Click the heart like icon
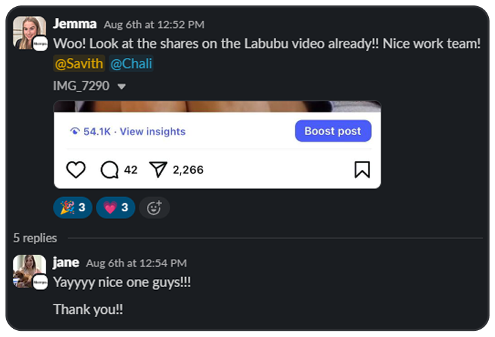Screen dimensions: 495x337 pos(76,169)
